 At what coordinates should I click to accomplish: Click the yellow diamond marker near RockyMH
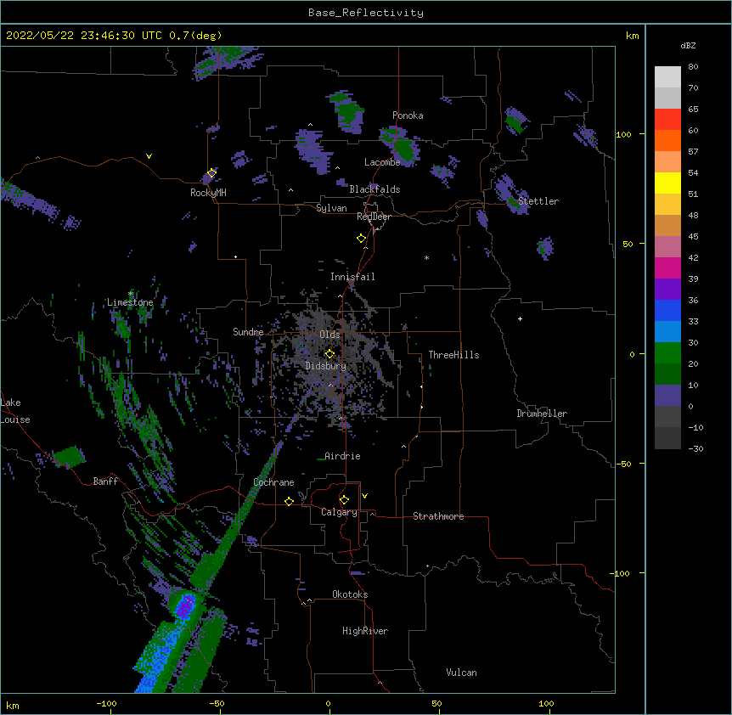(211, 173)
